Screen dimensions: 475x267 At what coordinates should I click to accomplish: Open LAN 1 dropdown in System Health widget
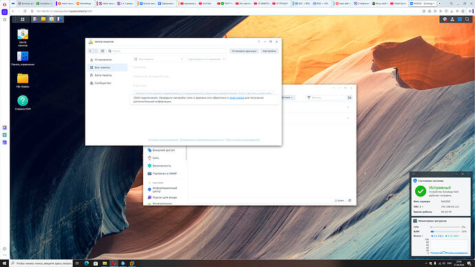point(419,206)
